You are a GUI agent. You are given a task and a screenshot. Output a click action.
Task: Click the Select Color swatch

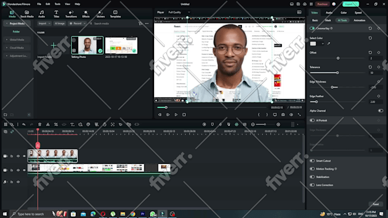(x=313, y=43)
